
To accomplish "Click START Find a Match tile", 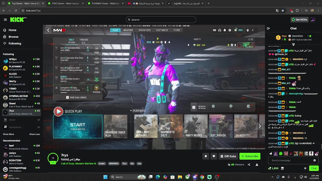I will coord(78,126).
